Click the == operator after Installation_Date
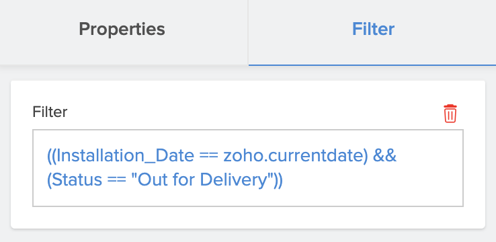 209,156
